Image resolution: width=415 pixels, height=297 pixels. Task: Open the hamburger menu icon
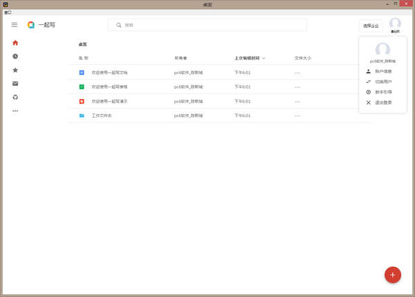point(15,25)
